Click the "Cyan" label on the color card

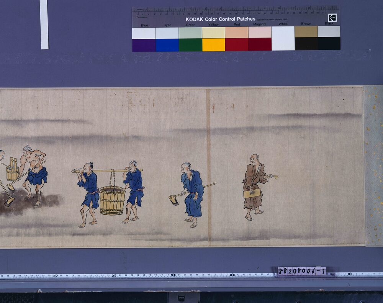(167, 25)
